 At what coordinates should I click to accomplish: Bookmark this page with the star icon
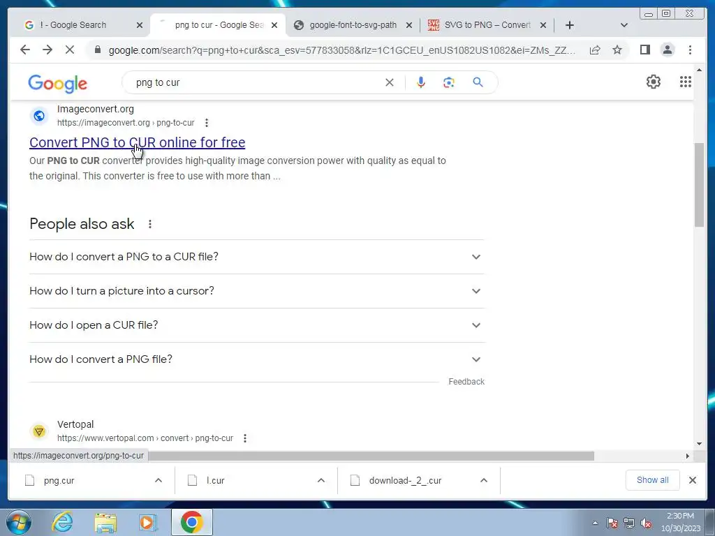pyautogui.click(x=617, y=50)
